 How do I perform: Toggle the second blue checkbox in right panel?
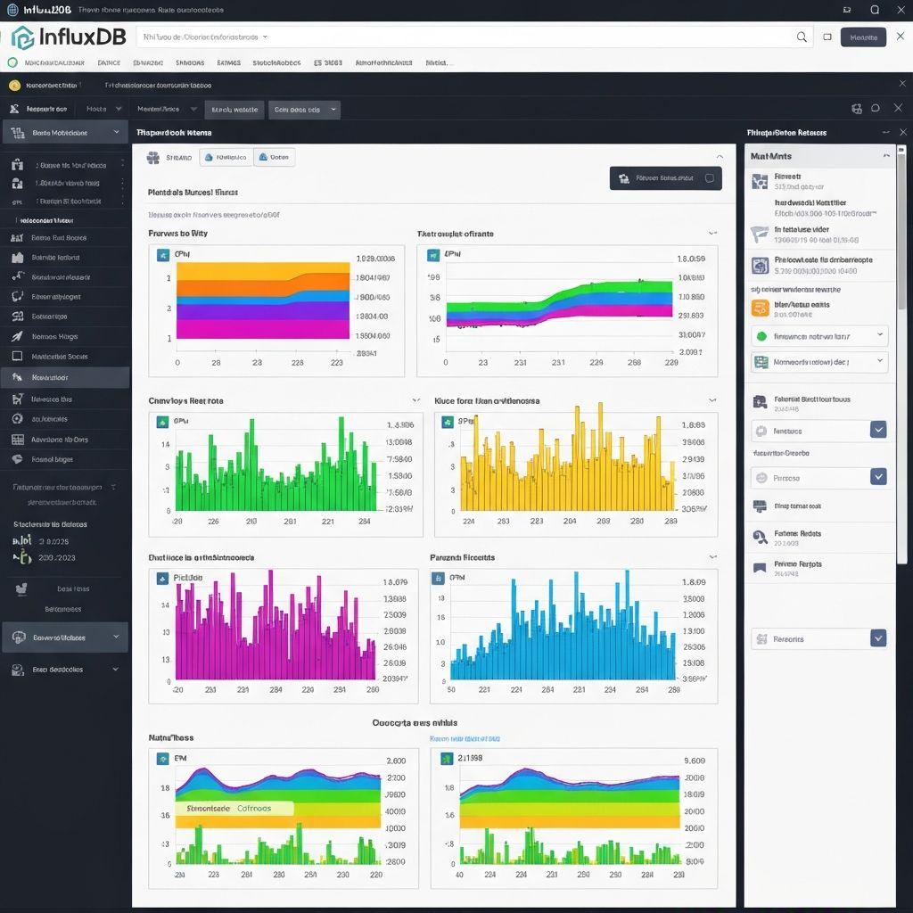879,477
